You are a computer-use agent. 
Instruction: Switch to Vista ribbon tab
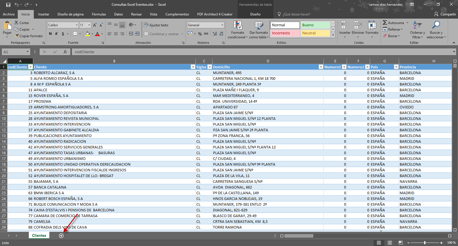pos(153,14)
